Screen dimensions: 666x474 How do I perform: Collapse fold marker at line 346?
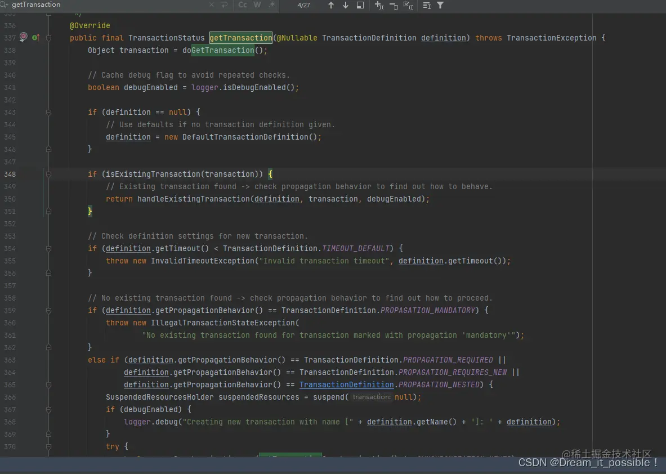click(x=48, y=149)
